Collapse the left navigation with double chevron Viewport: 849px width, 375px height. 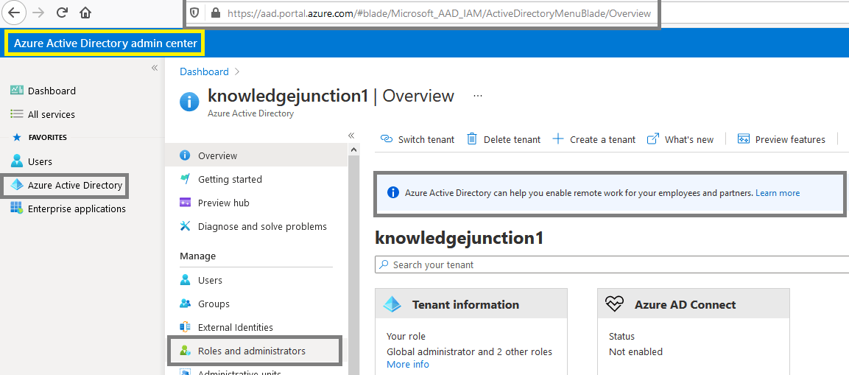(x=155, y=68)
